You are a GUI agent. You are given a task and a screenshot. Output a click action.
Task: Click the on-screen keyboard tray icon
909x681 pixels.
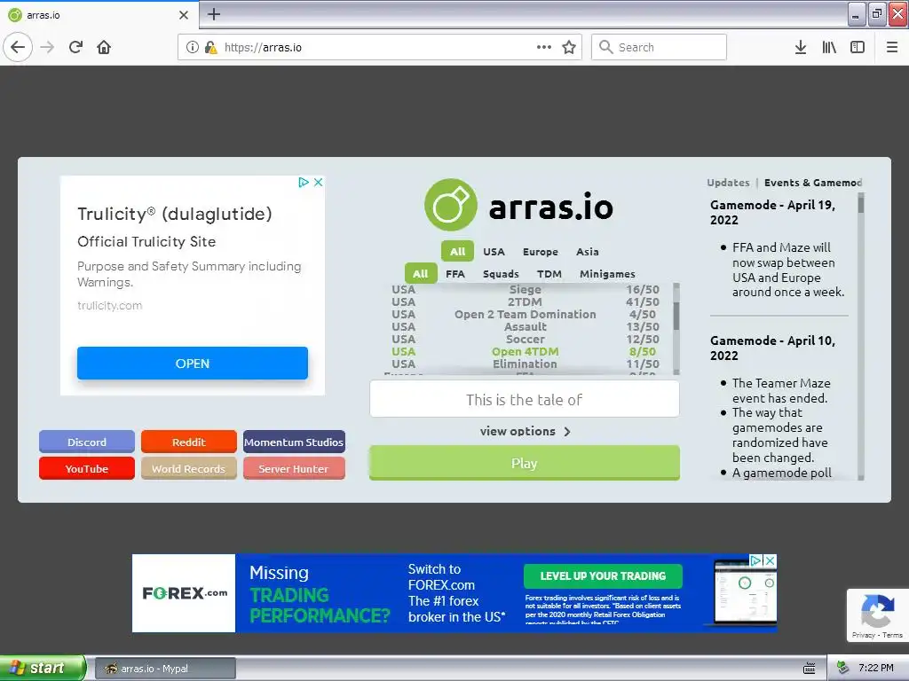[810, 669]
